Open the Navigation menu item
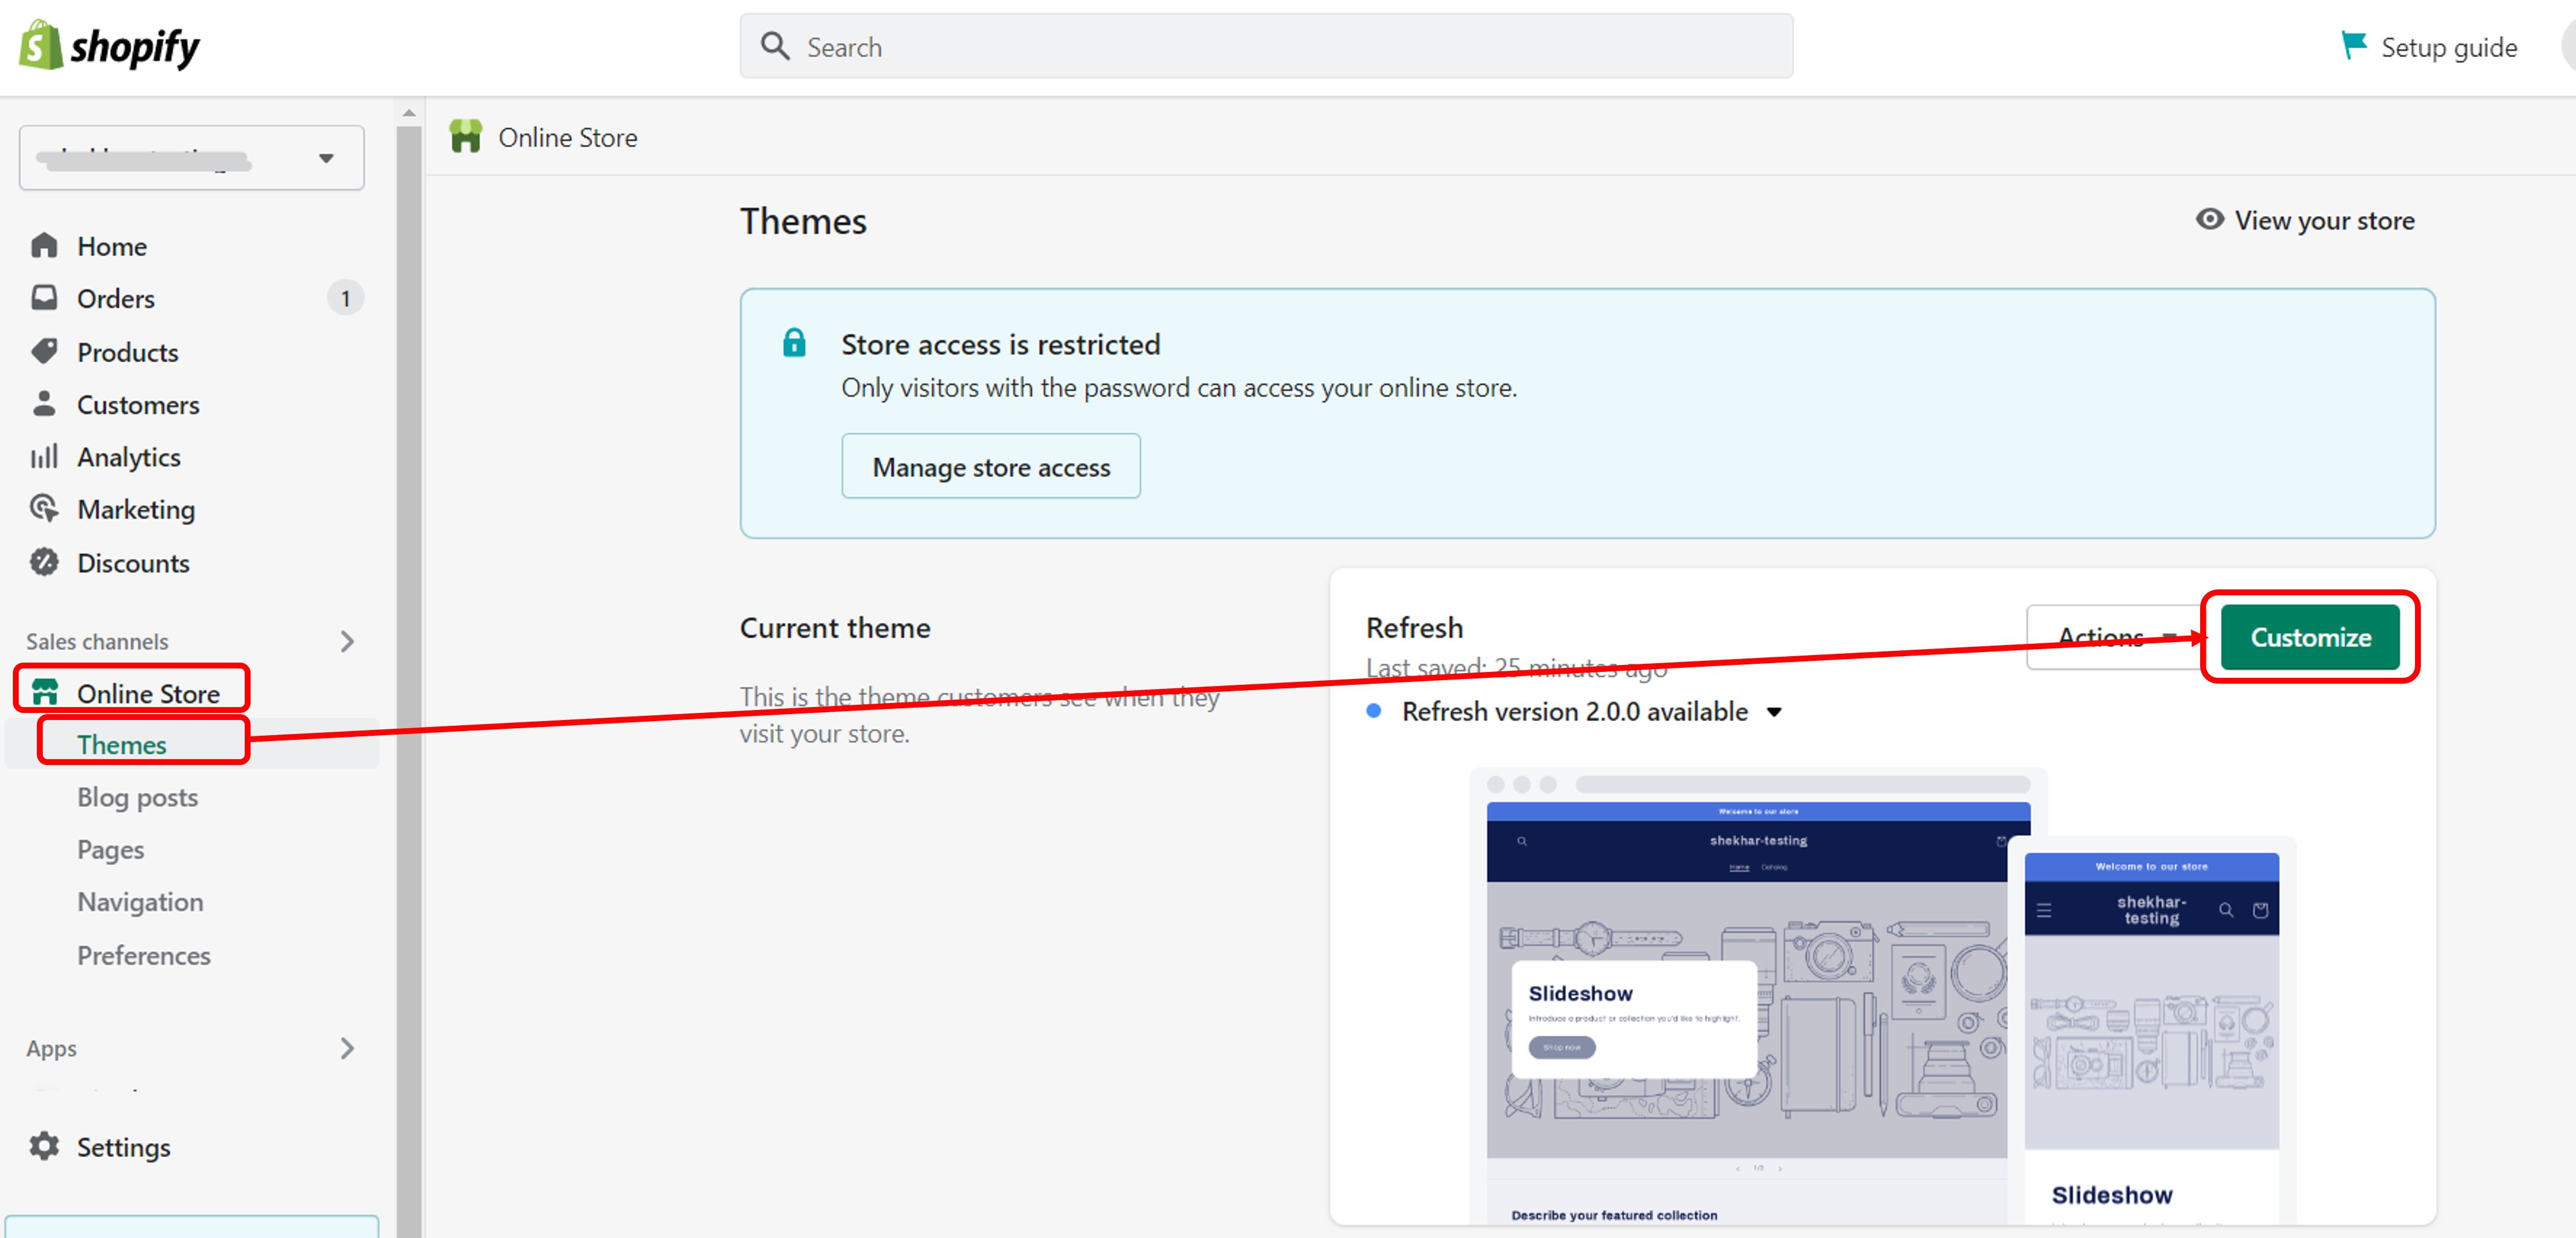2576x1238 pixels. click(140, 902)
